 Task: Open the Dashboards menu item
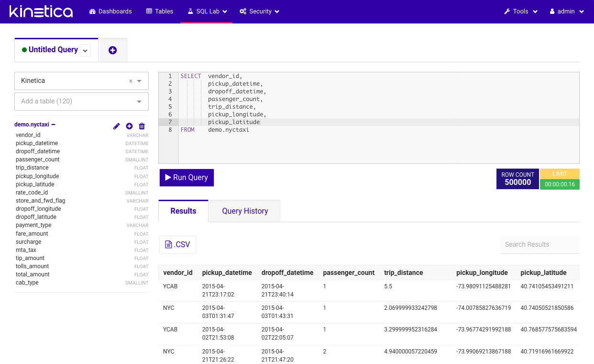(110, 11)
